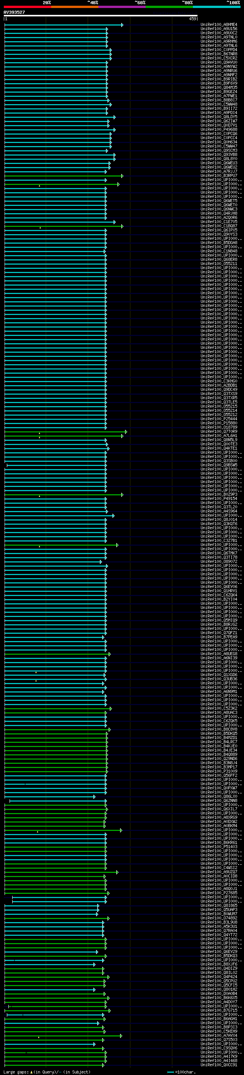This screenshot has height=1075, width=244.
Task: Click hit label UniRef100_Q8LDY5
Action: [x=218, y=117]
